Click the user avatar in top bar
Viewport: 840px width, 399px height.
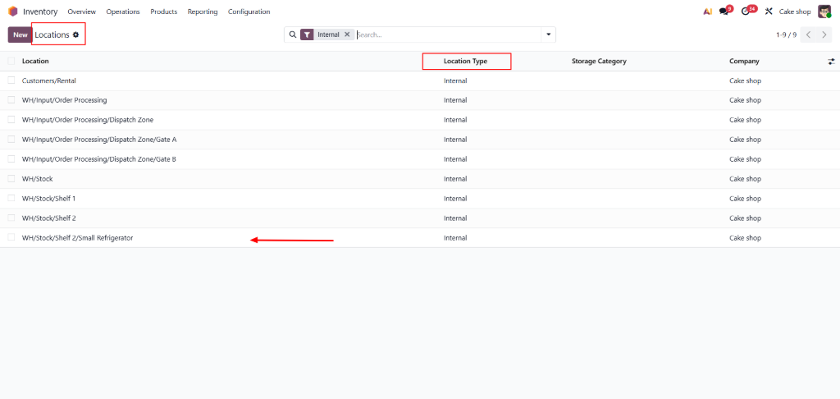[x=824, y=11]
